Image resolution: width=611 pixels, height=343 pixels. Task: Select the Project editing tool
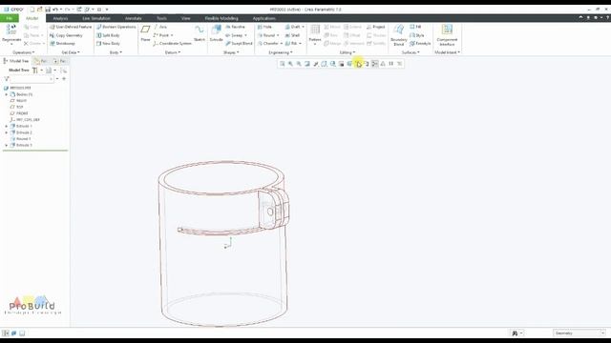pyautogui.click(x=376, y=27)
